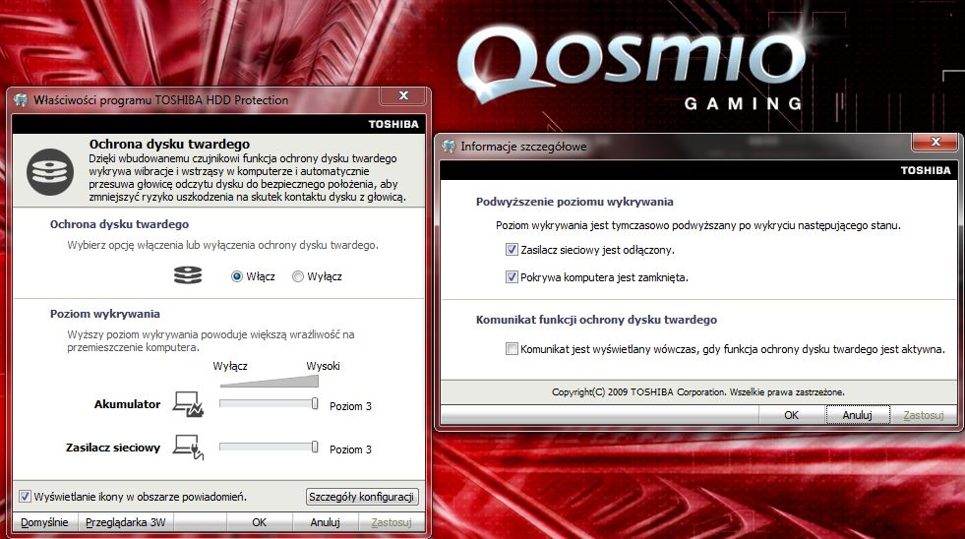Click TOSHIBA logo in HDD Protection window
The image size is (965, 539).
(393, 124)
